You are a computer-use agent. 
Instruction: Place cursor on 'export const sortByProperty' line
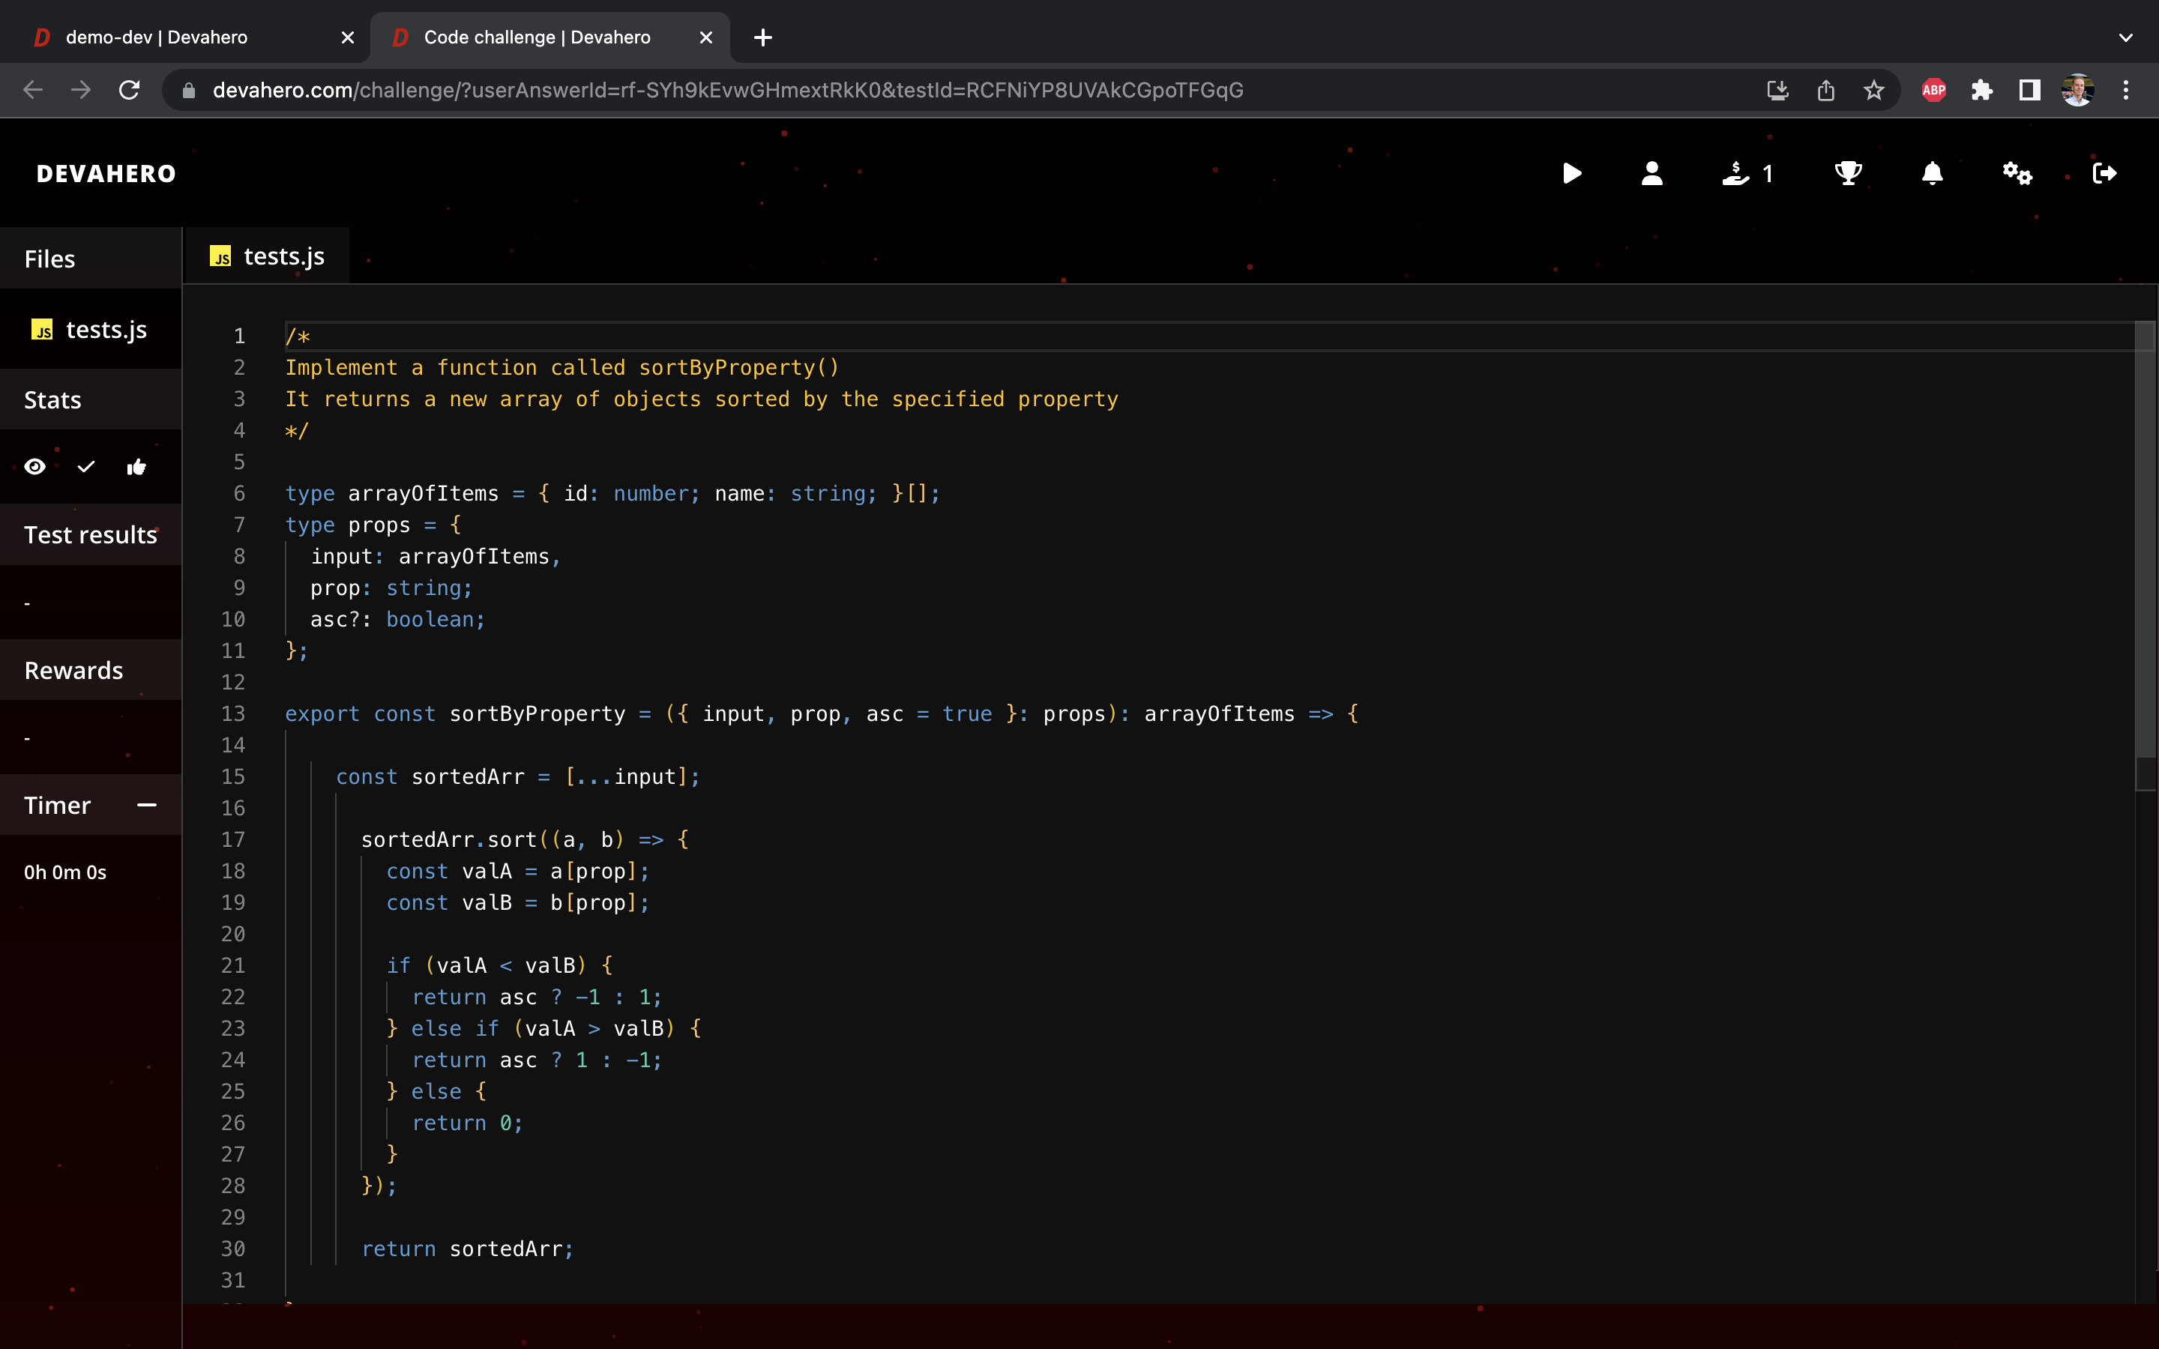tap(821, 713)
